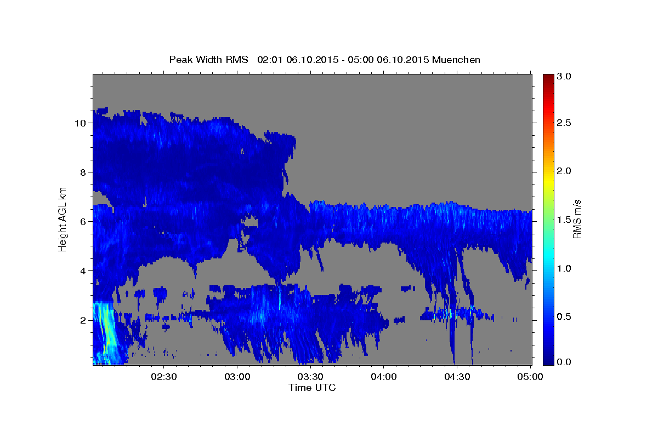Click the colorbar value 1.0
The image size is (658, 438).
[565, 269]
